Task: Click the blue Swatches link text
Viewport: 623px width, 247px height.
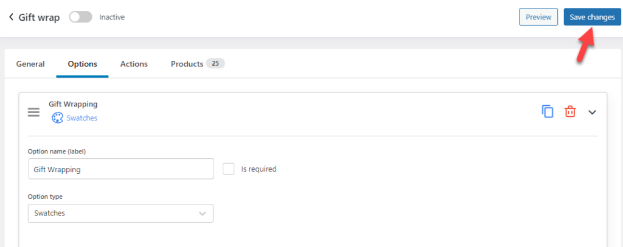Action: (82, 118)
